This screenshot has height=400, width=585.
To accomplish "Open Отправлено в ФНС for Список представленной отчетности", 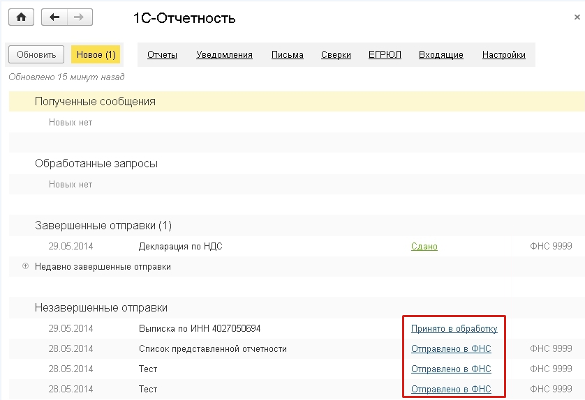I will point(451,348).
